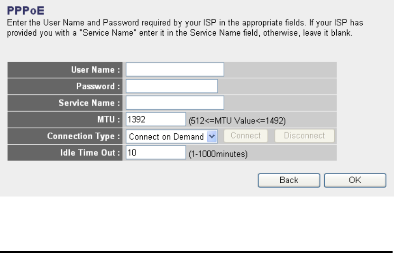Click the User Name input field
This screenshot has width=394, height=253.
(174, 70)
